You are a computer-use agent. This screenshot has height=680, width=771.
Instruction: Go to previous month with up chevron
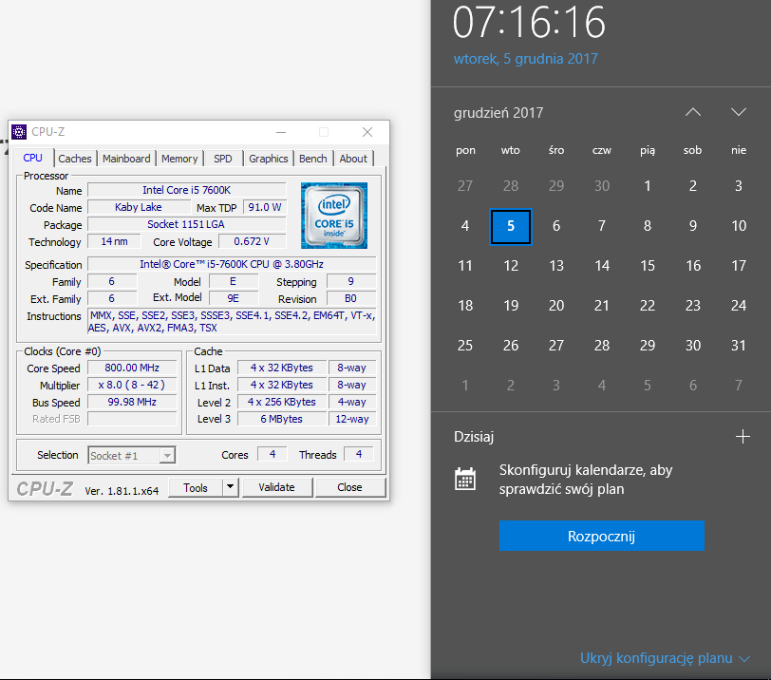pyautogui.click(x=693, y=112)
